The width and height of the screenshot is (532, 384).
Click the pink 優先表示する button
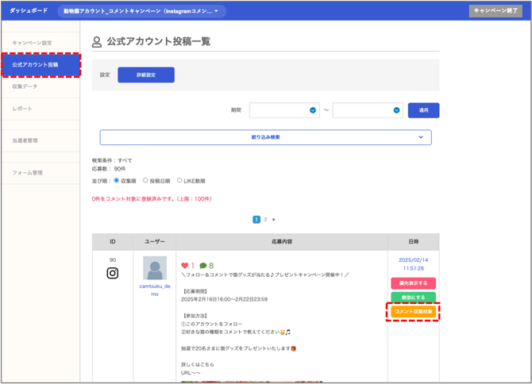click(x=413, y=283)
